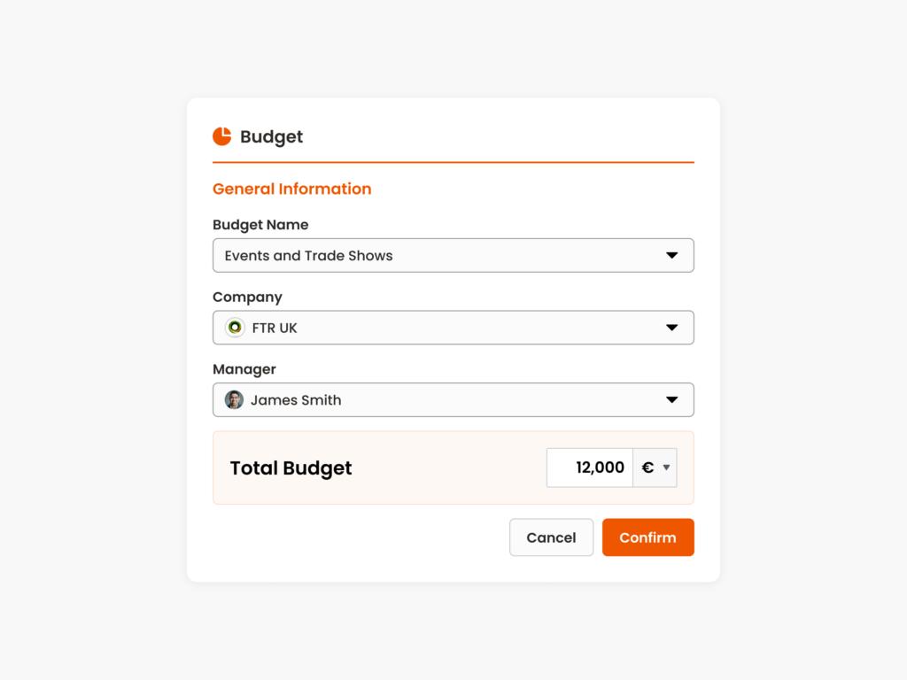Select the Events and Trade Shows text

[308, 256]
